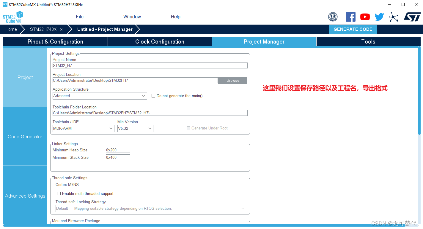Image resolution: width=423 pixels, height=229 pixels.
Task: Open the File menu
Action: point(80,17)
